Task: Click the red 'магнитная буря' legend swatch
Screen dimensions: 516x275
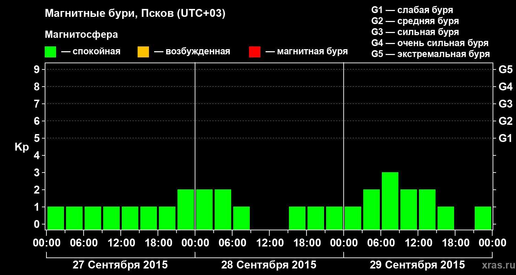Action: click(255, 52)
